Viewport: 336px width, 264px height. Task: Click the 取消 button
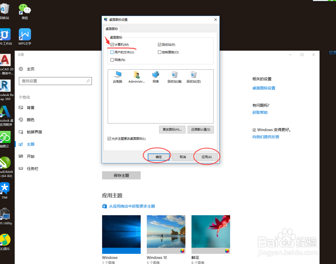click(182, 157)
